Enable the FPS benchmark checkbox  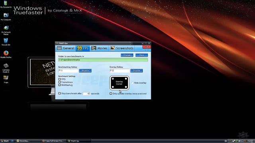click(x=59, y=79)
